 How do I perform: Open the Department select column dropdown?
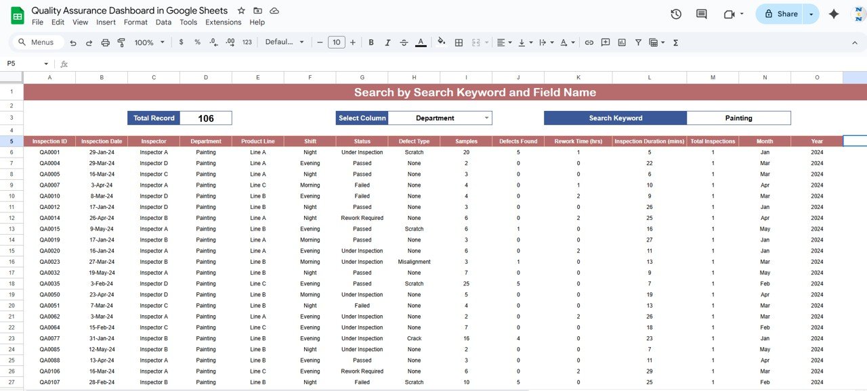coord(486,118)
